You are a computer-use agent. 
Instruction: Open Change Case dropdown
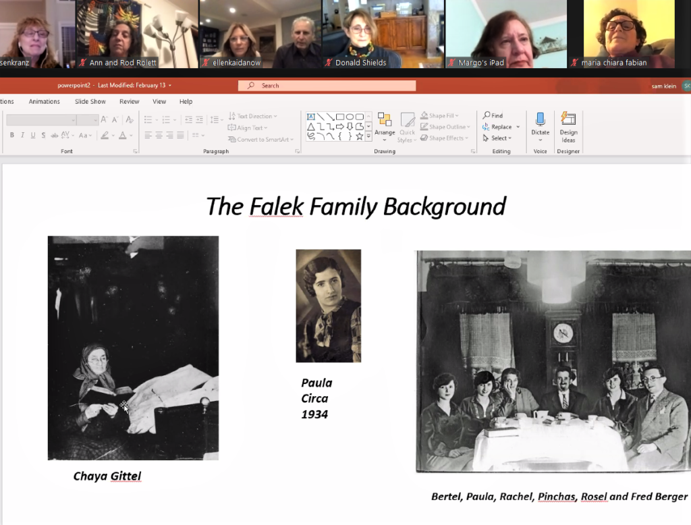point(85,136)
